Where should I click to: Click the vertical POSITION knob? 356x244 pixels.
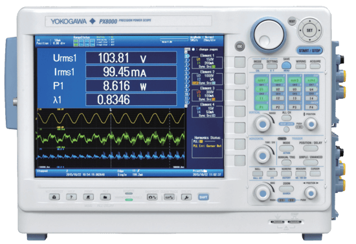[x=311, y=125]
